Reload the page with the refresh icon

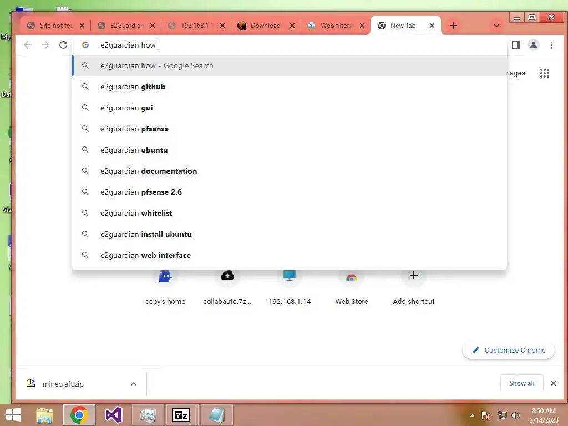(x=63, y=45)
